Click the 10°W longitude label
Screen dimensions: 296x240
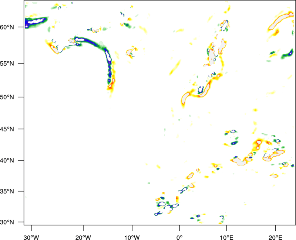point(132,237)
